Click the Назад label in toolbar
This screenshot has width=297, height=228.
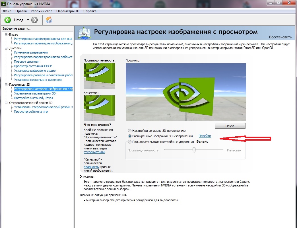tap(18, 20)
